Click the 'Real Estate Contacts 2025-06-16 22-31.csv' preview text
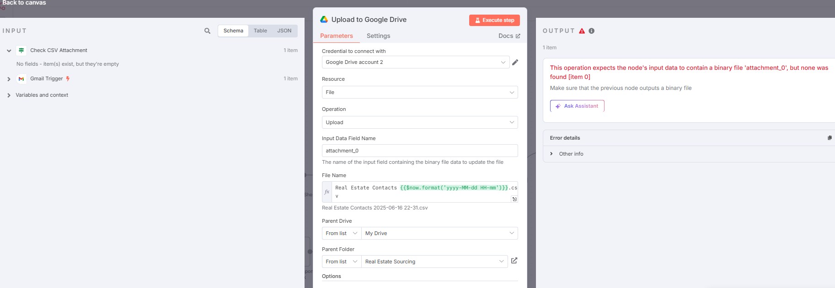 375,208
